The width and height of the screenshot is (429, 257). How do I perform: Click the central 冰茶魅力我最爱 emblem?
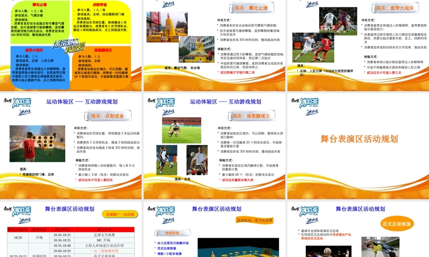[69, 46]
